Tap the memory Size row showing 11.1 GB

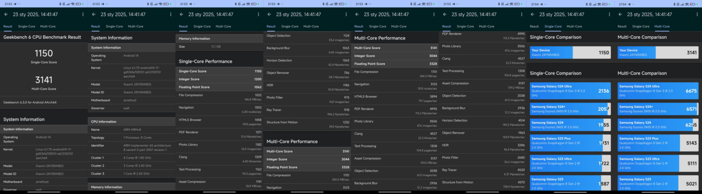[219, 46]
